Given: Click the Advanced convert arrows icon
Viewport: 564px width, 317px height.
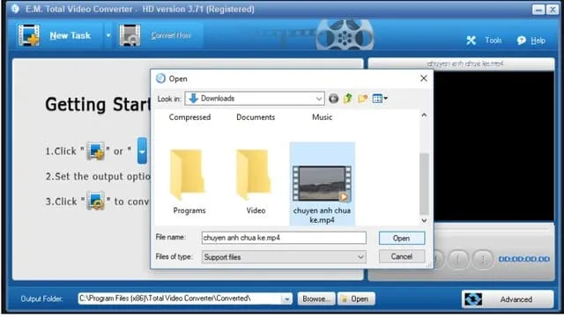Looking at the screenshot, I should (x=473, y=299).
